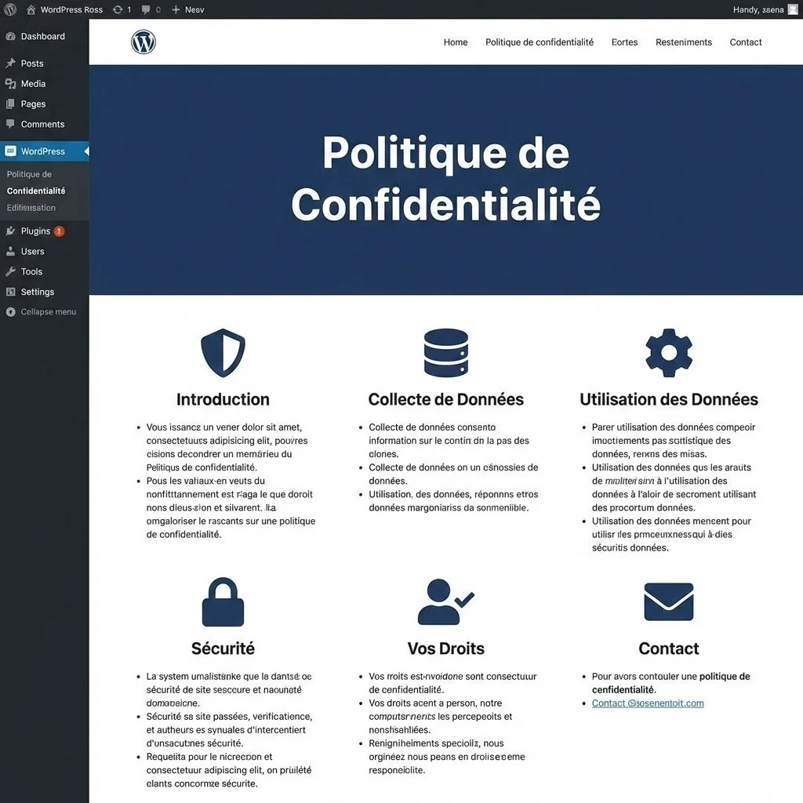Select the shield icon above Introduction
Image resolution: width=803 pixels, height=803 pixels.
pyautogui.click(x=223, y=352)
